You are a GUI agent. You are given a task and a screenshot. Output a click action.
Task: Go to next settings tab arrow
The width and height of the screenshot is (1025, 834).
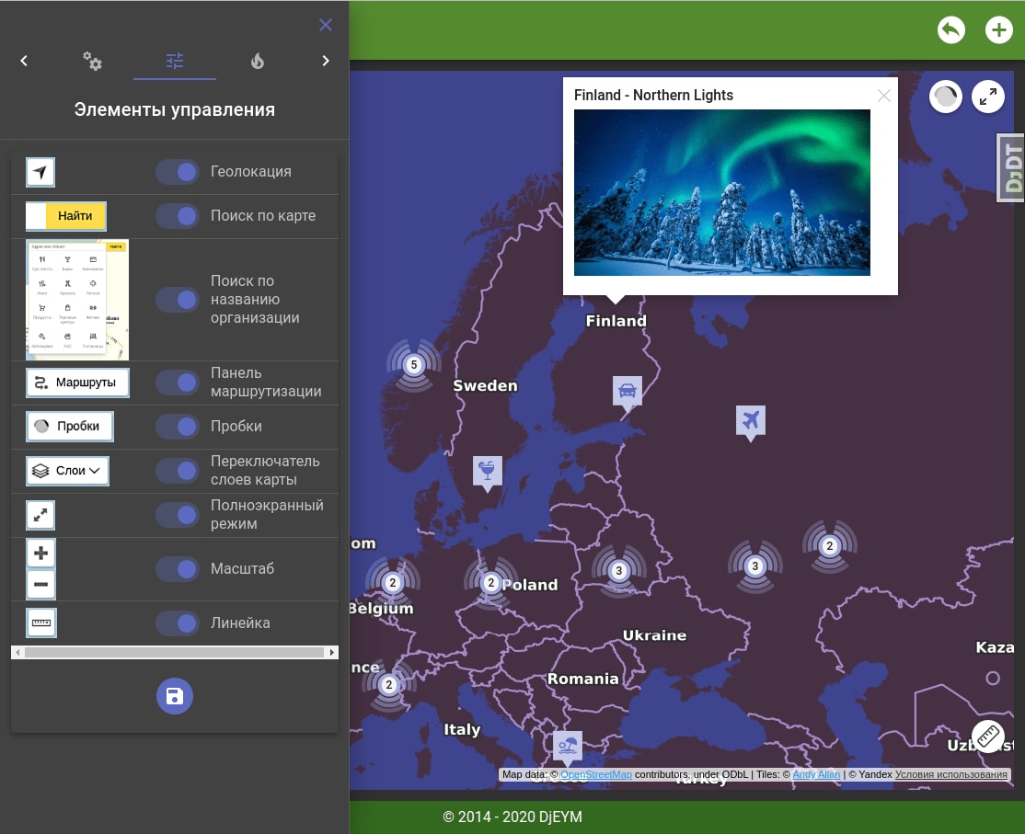click(326, 61)
